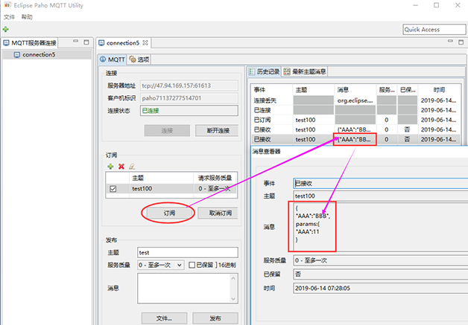Enable the 已保留 retained checkbox
Screen dimensions: 468x325
(x=192, y=264)
